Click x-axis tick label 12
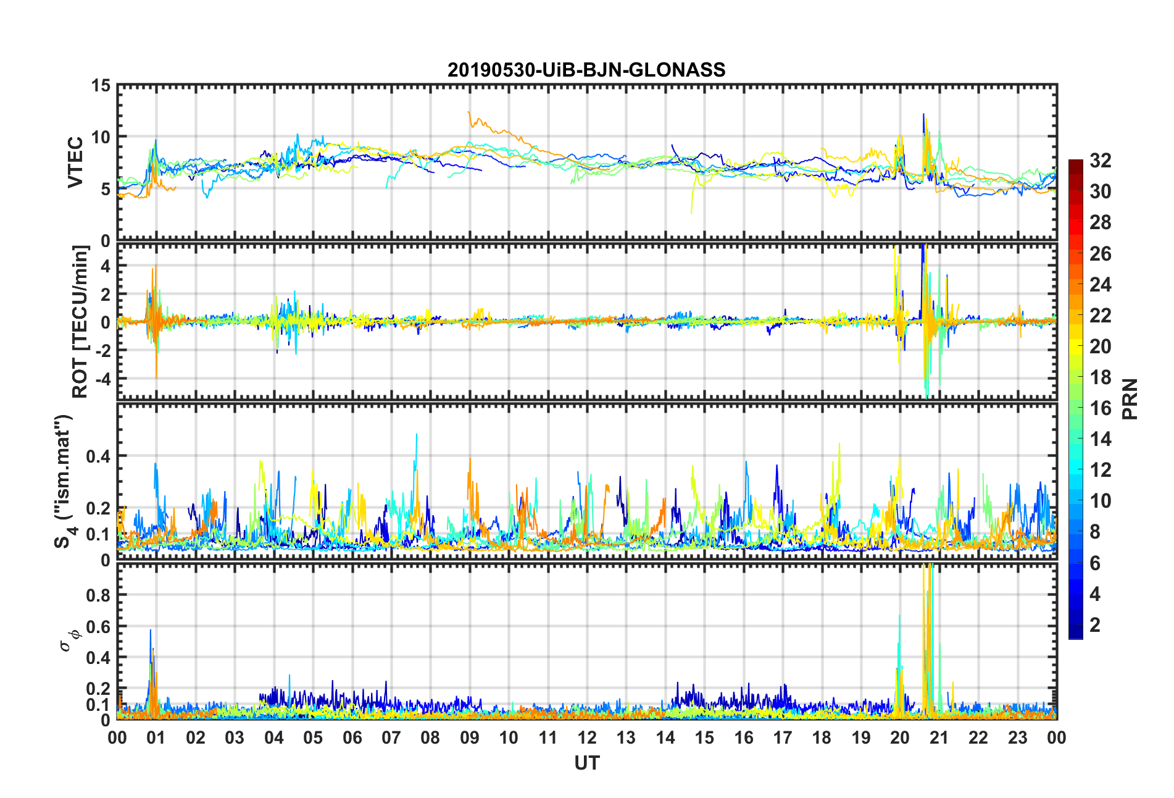Screen dimensions: 1174x798 tap(587, 737)
